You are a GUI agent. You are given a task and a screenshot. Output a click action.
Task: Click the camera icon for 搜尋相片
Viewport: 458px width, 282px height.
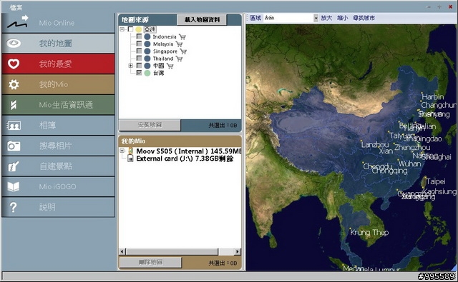(x=14, y=146)
